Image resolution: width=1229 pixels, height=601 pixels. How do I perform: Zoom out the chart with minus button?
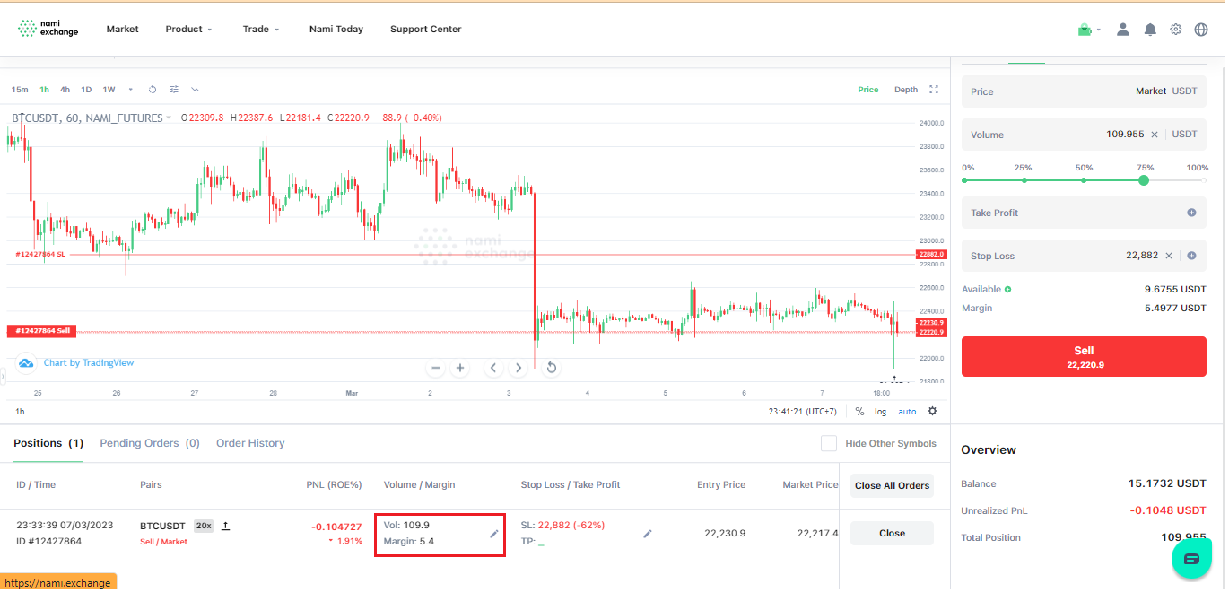click(436, 368)
